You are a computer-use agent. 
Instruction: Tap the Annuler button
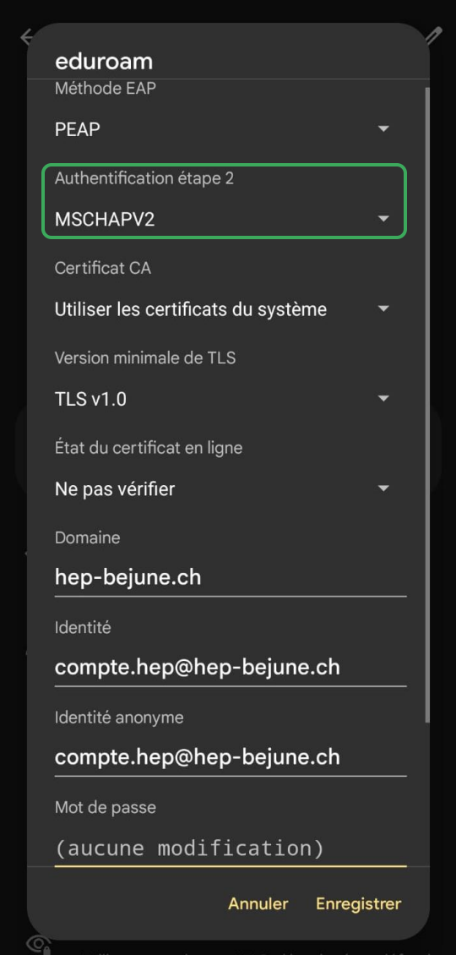[258, 903]
